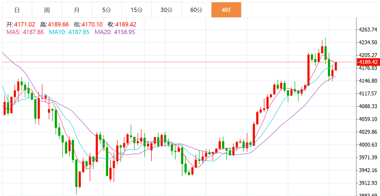Switch to the 5分 interval tab
Screen dimensions: 380x196
tap(107, 10)
